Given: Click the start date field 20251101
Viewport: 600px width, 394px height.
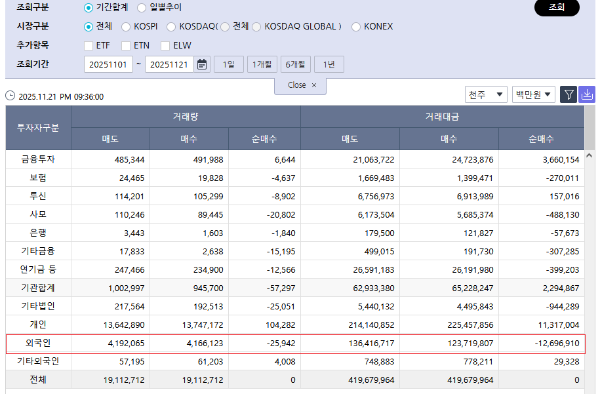Looking at the screenshot, I should click(x=108, y=64).
